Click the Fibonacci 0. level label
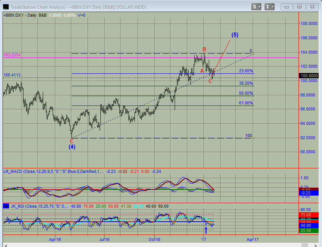 pyautogui.click(x=252, y=51)
